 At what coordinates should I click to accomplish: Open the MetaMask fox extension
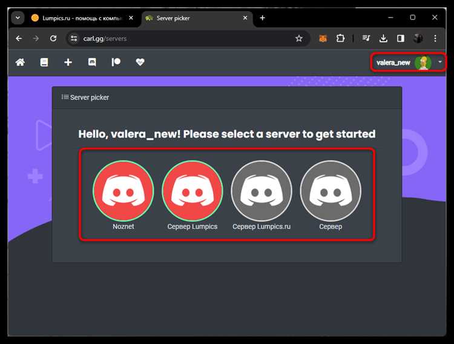click(323, 39)
